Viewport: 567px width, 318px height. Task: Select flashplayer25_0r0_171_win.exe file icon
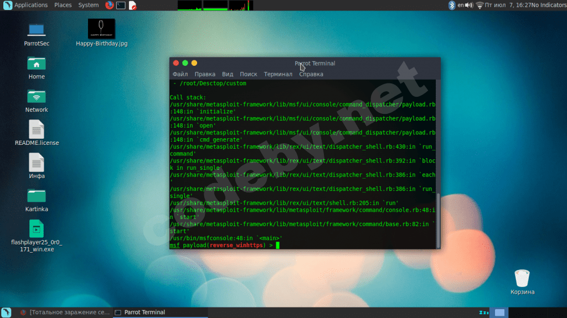click(37, 229)
